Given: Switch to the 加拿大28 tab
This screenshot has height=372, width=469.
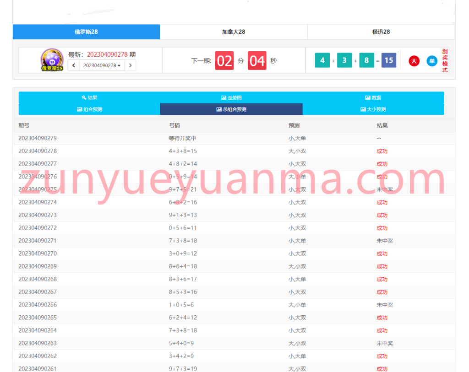Looking at the screenshot, I should [234, 32].
